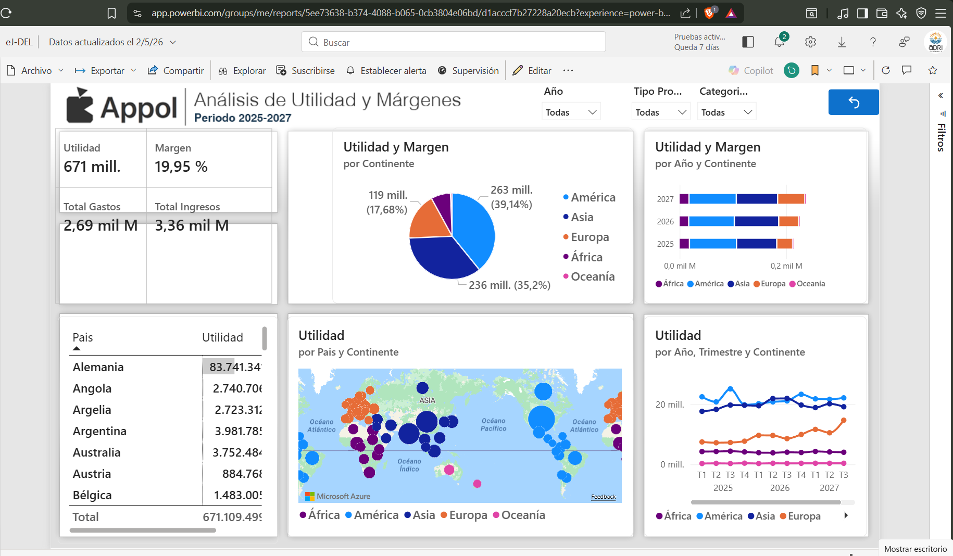Screen dimensions: 953x556
Task: Open Power BI settings gear
Action: pos(810,42)
